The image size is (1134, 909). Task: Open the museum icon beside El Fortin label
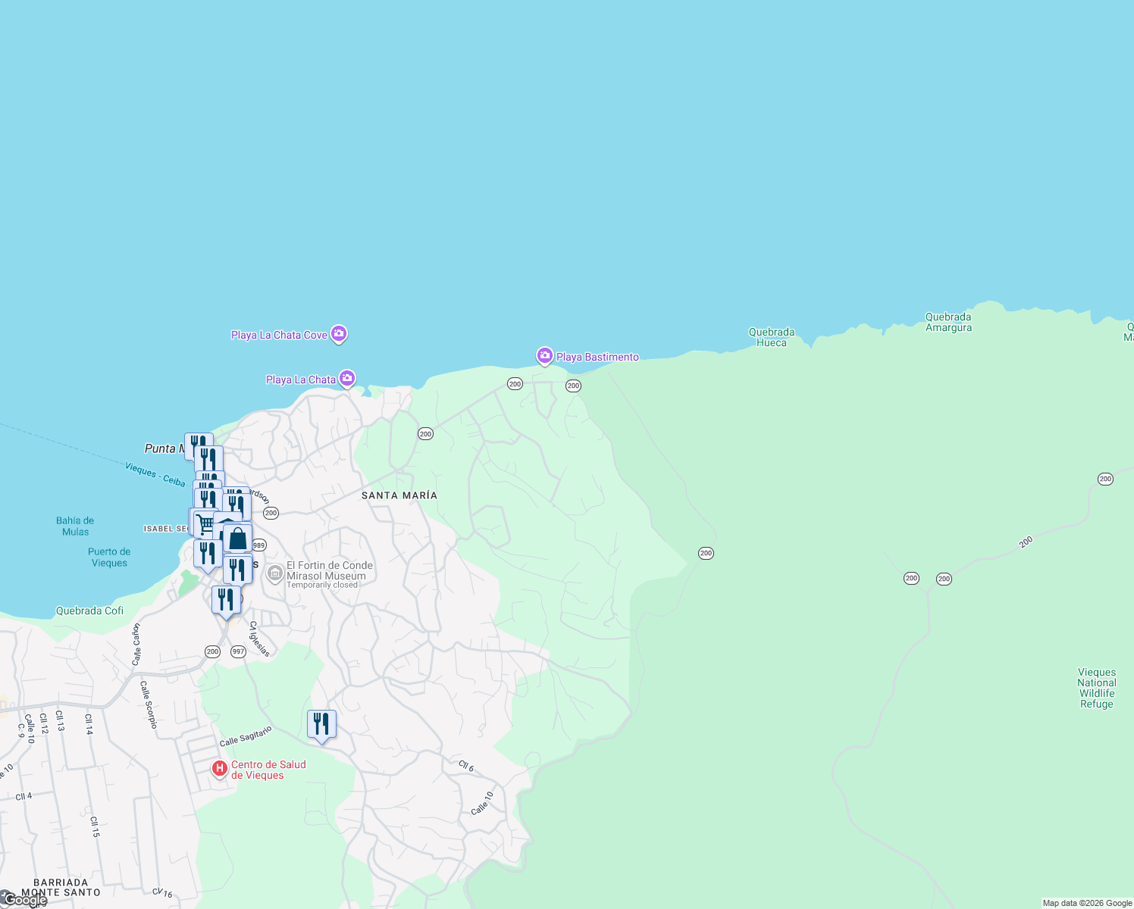point(275,573)
